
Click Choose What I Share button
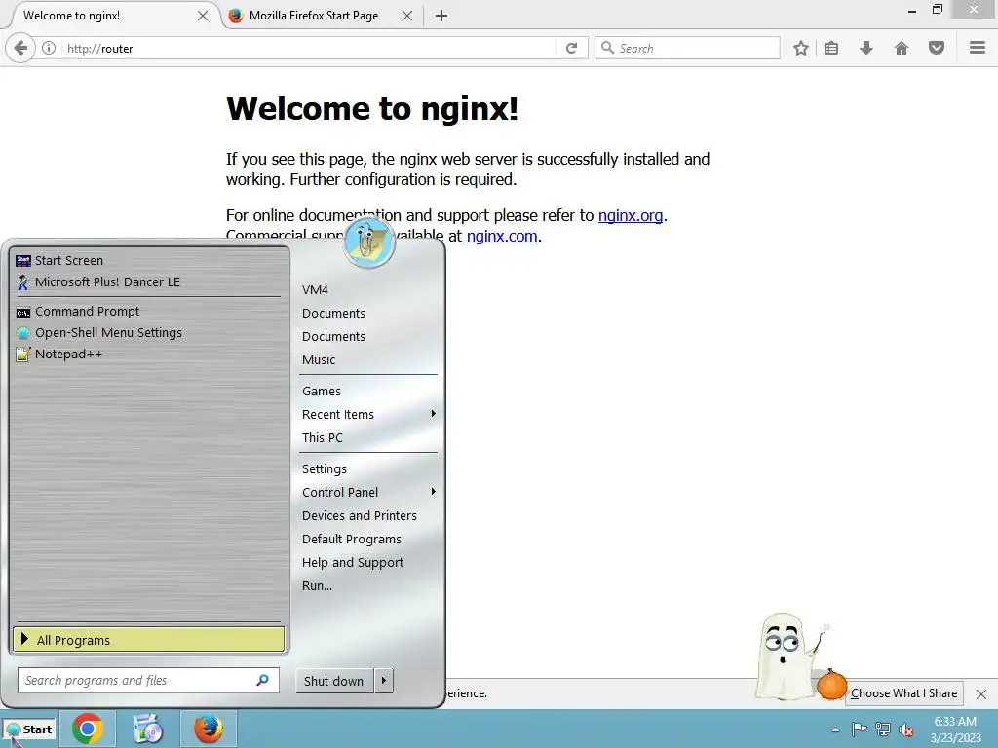click(x=903, y=693)
